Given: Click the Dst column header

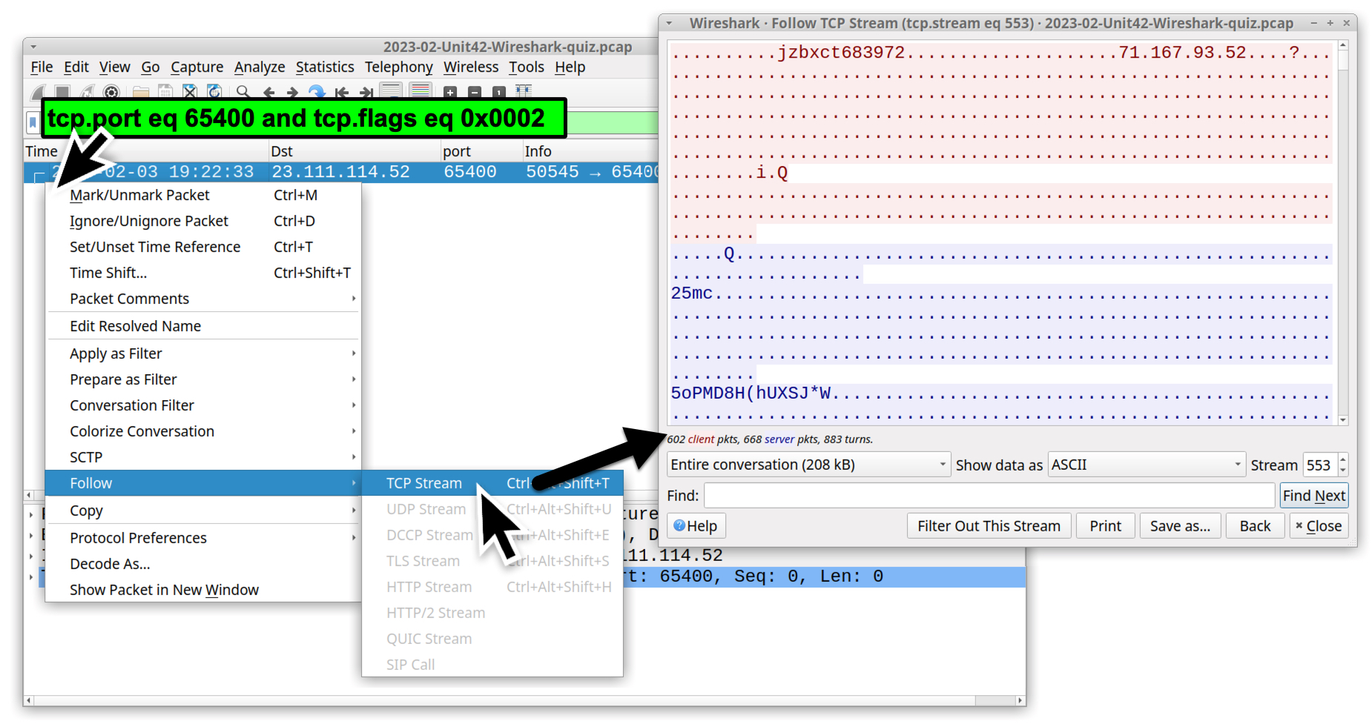Looking at the screenshot, I should 354,151.
